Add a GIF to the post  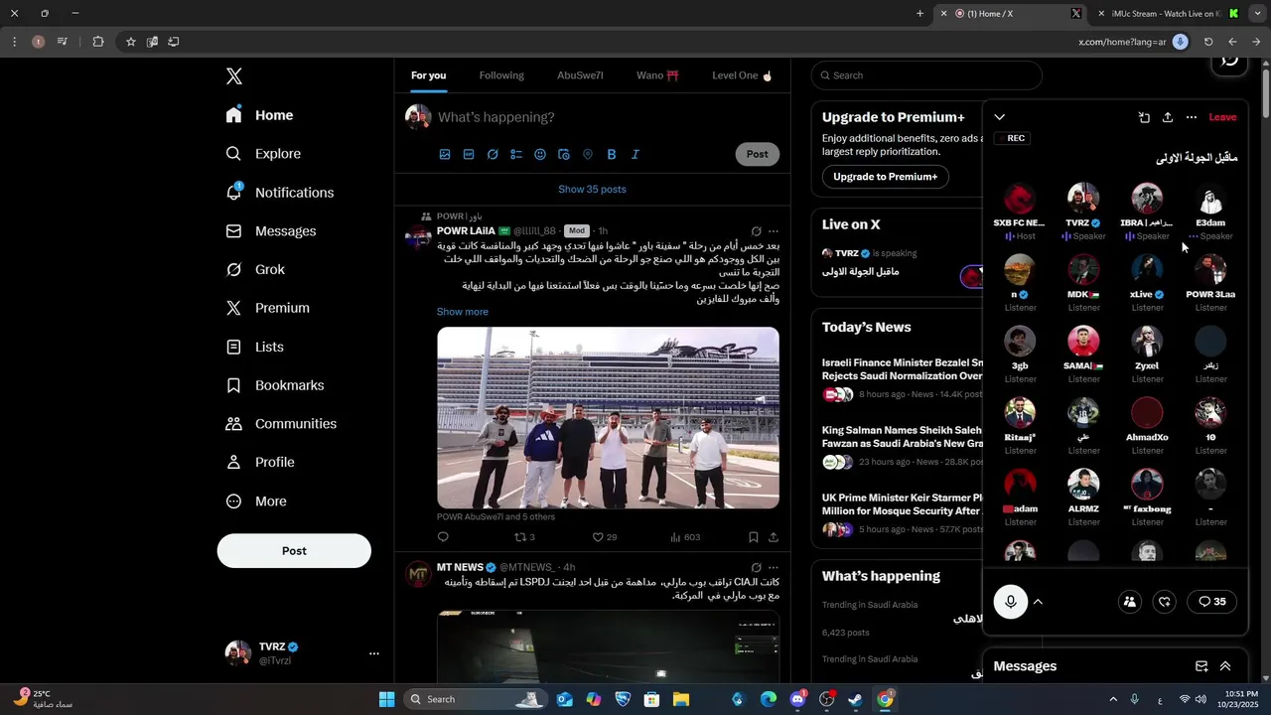pyautogui.click(x=469, y=154)
